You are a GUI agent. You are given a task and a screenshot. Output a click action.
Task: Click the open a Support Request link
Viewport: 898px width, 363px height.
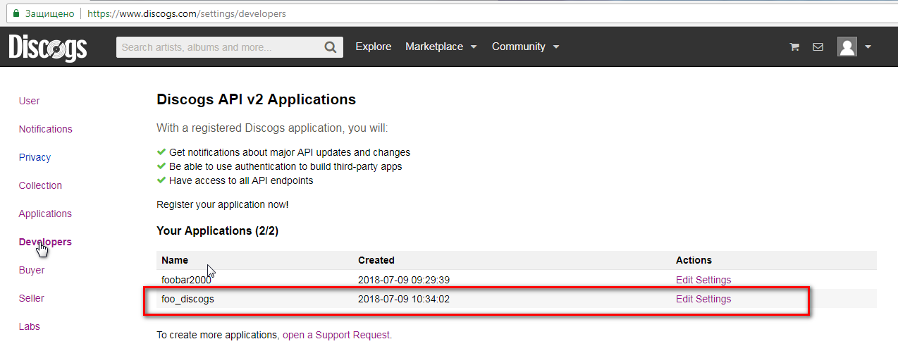click(336, 335)
